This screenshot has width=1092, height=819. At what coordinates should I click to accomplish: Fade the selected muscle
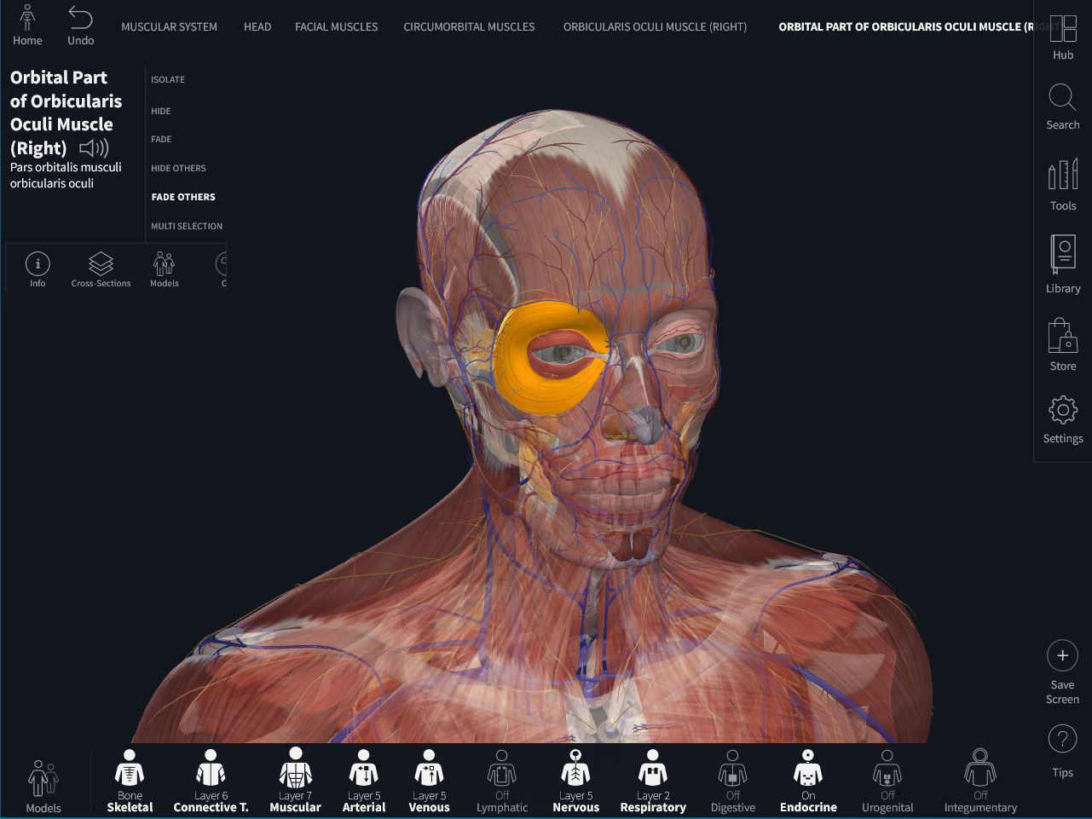pyautogui.click(x=161, y=139)
